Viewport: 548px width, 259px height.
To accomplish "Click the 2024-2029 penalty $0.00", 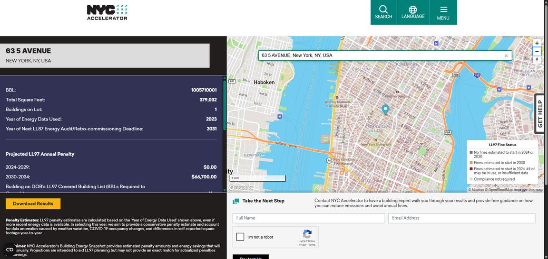I will coord(210,167).
